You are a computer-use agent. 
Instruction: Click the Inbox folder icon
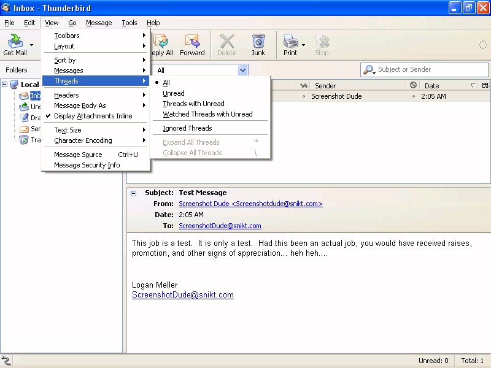point(24,96)
